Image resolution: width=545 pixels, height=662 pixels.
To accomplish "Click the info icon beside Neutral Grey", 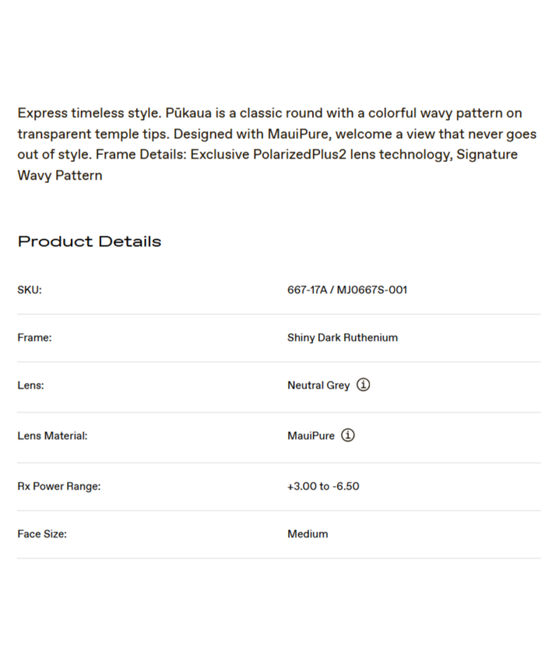I will [364, 385].
